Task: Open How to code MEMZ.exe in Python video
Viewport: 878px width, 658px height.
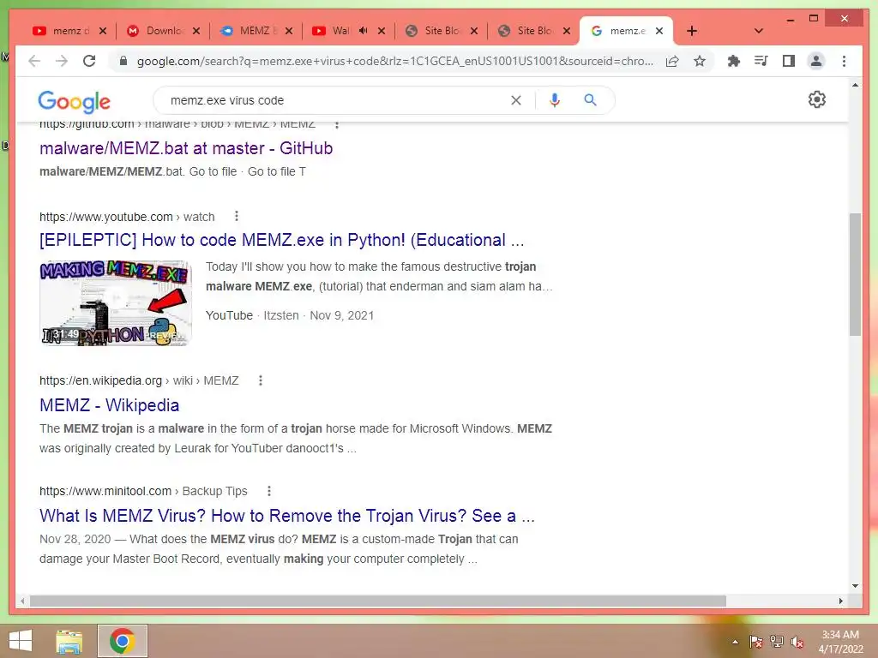Action: pos(281,240)
